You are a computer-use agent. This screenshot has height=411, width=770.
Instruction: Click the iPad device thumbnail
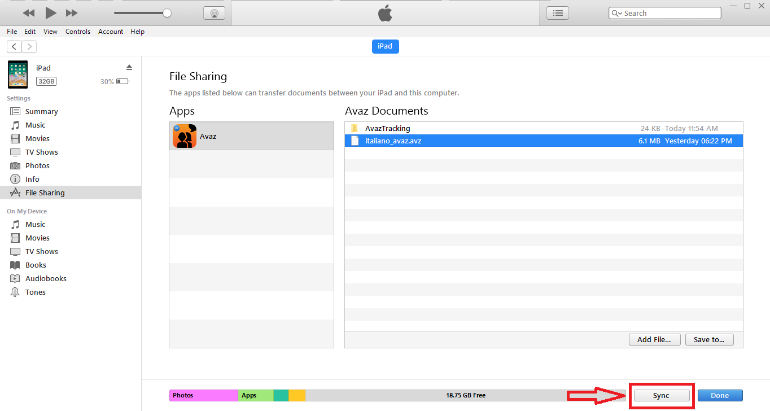tap(17, 75)
